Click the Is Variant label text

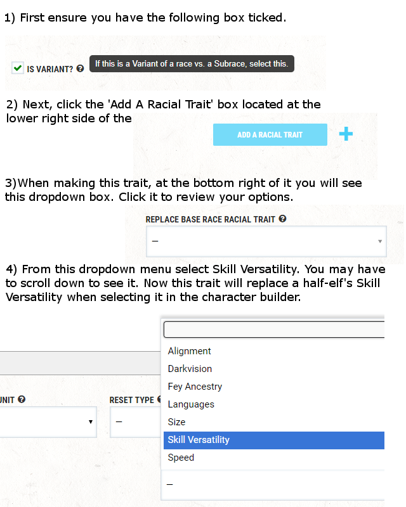50,69
